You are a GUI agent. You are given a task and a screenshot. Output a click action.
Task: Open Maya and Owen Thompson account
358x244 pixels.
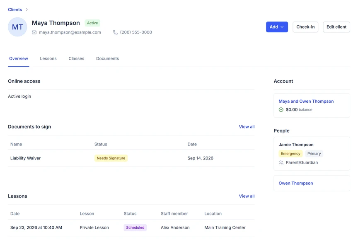306,101
